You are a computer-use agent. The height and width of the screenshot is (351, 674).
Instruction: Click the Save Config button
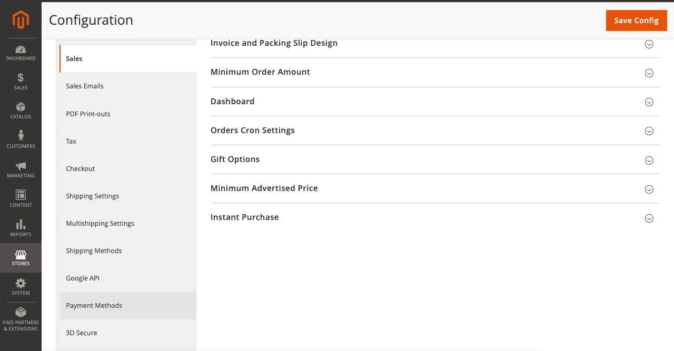click(636, 20)
